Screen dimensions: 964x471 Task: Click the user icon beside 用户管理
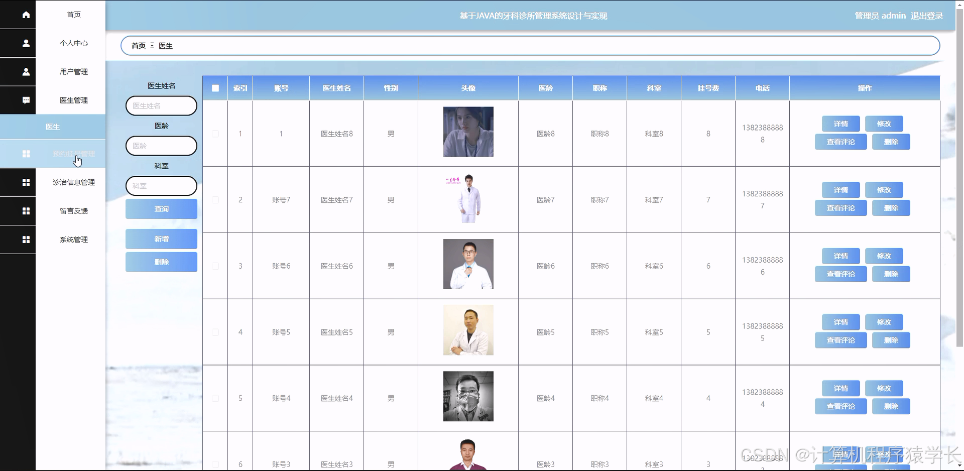click(x=26, y=72)
